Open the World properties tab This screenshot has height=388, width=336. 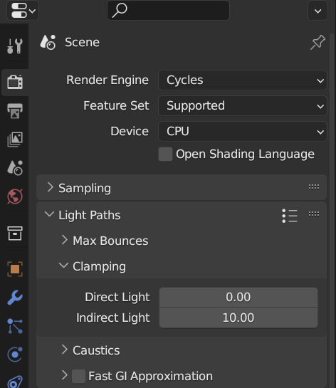(x=15, y=196)
